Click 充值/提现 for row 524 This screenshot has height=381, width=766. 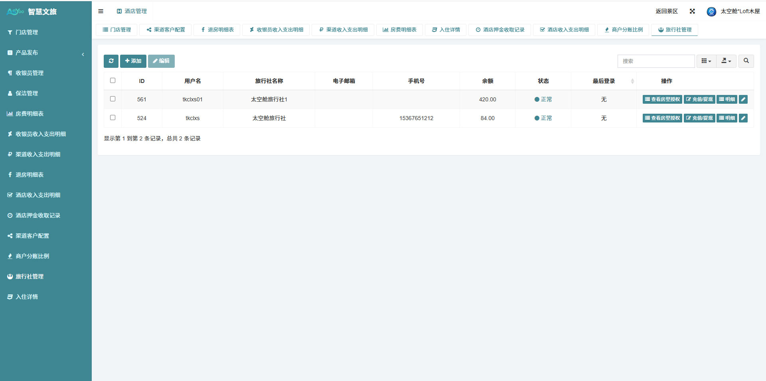(x=699, y=118)
